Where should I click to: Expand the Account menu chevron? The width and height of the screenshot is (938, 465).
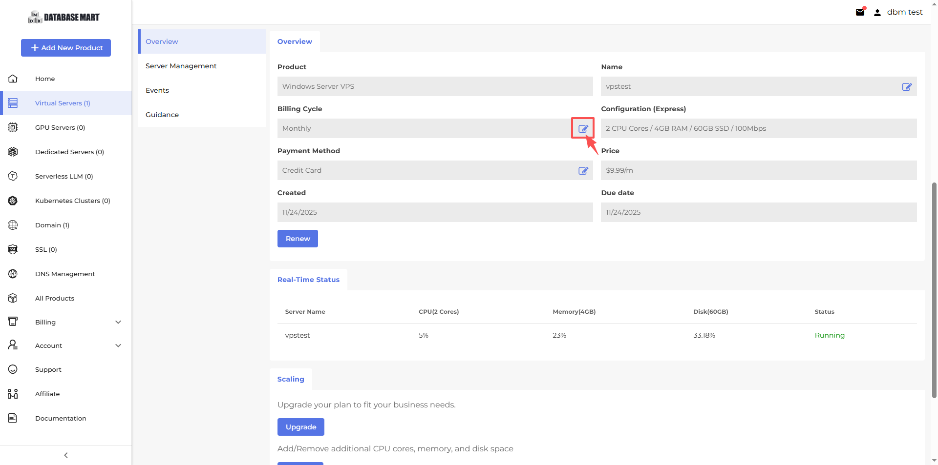[118, 345]
